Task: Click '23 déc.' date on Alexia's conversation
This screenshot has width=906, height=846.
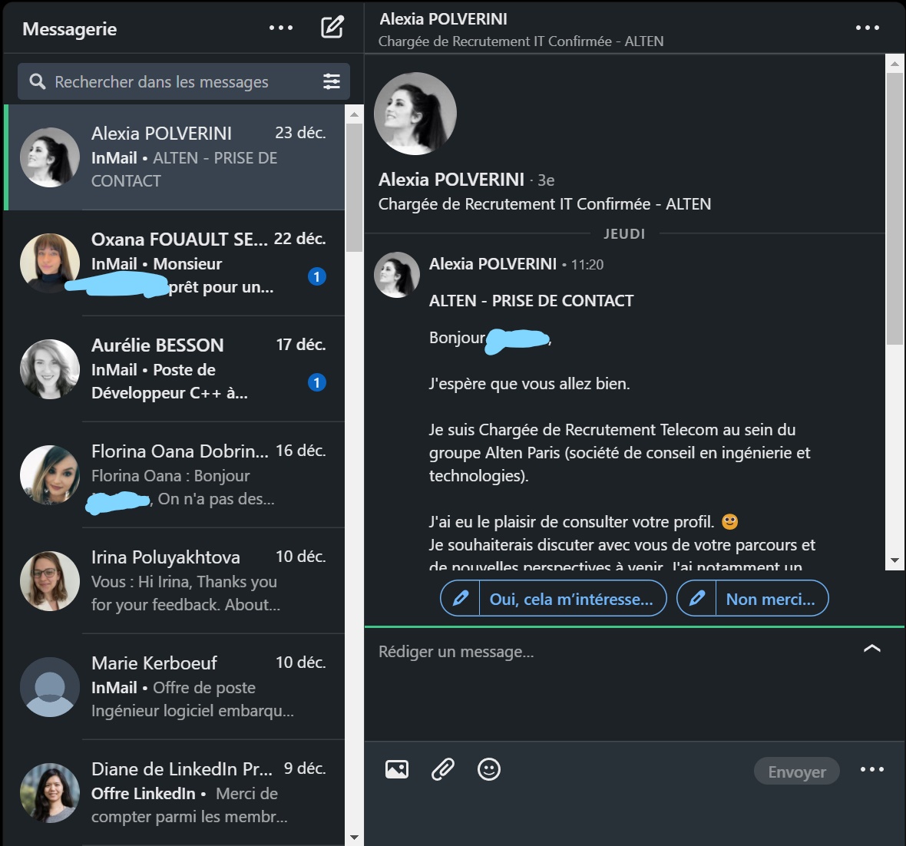Action: pos(300,133)
